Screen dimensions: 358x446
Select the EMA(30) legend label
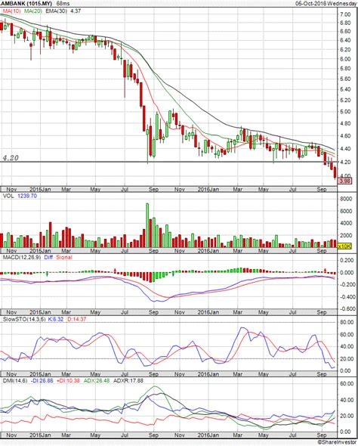56,11
